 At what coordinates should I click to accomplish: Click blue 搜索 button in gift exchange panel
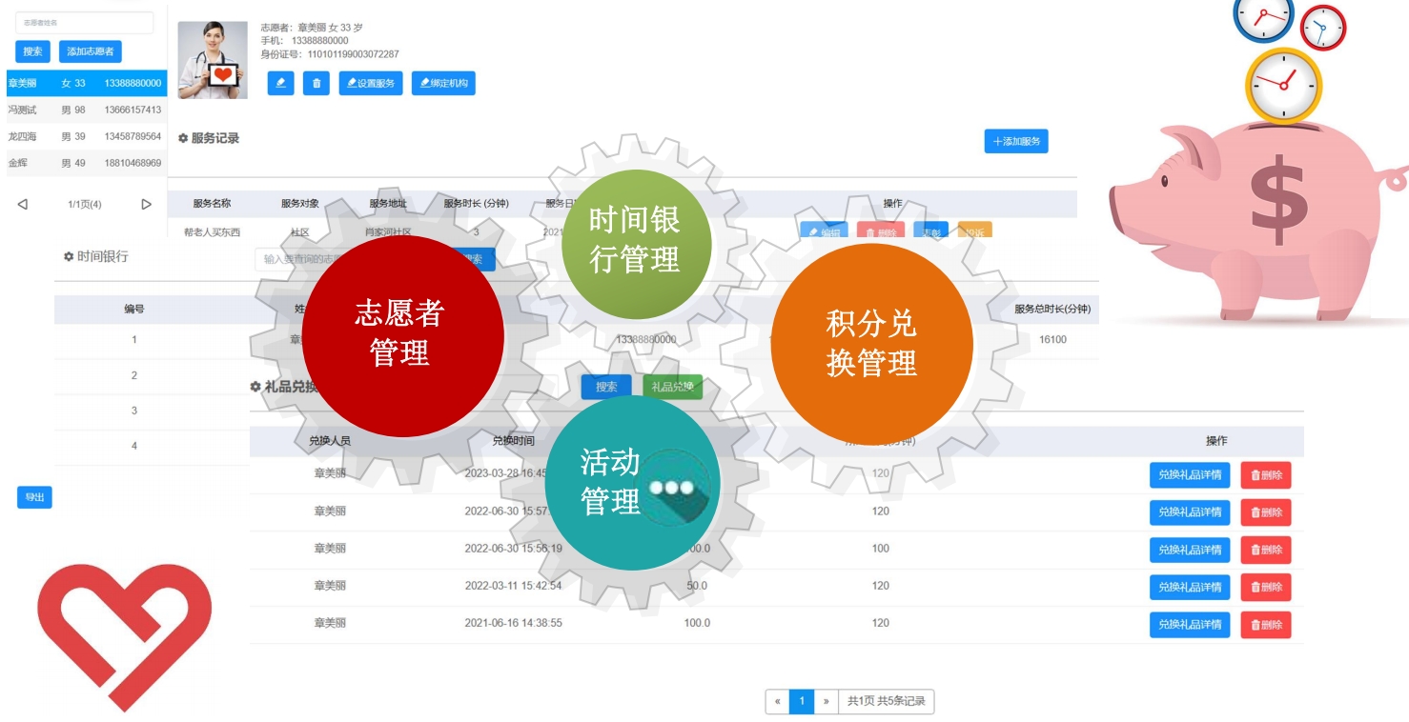[x=606, y=387]
